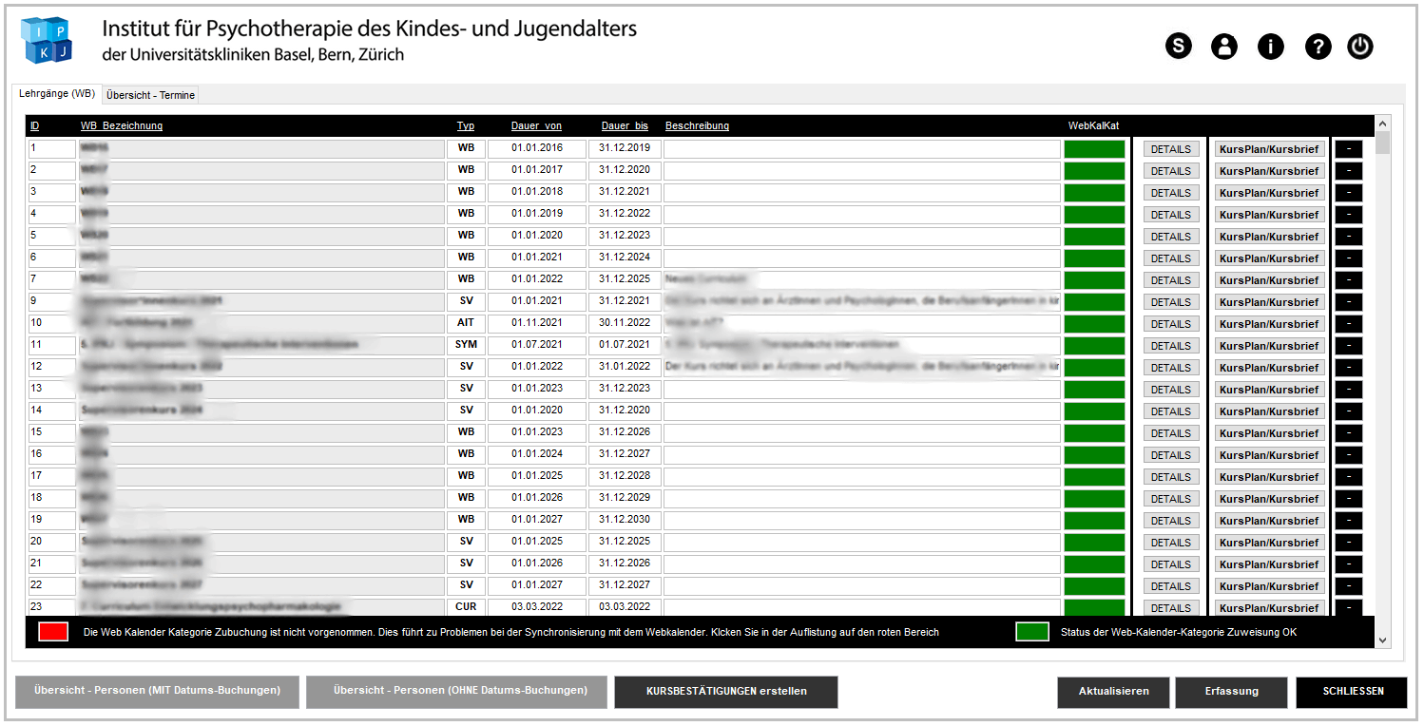The image size is (1424, 726).
Task: Sort the table by Typ
Action: tap(465, 125)
